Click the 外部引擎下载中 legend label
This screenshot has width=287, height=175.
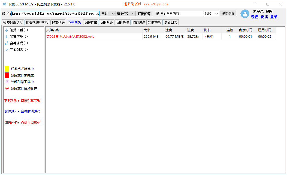(x=22, y=82)
